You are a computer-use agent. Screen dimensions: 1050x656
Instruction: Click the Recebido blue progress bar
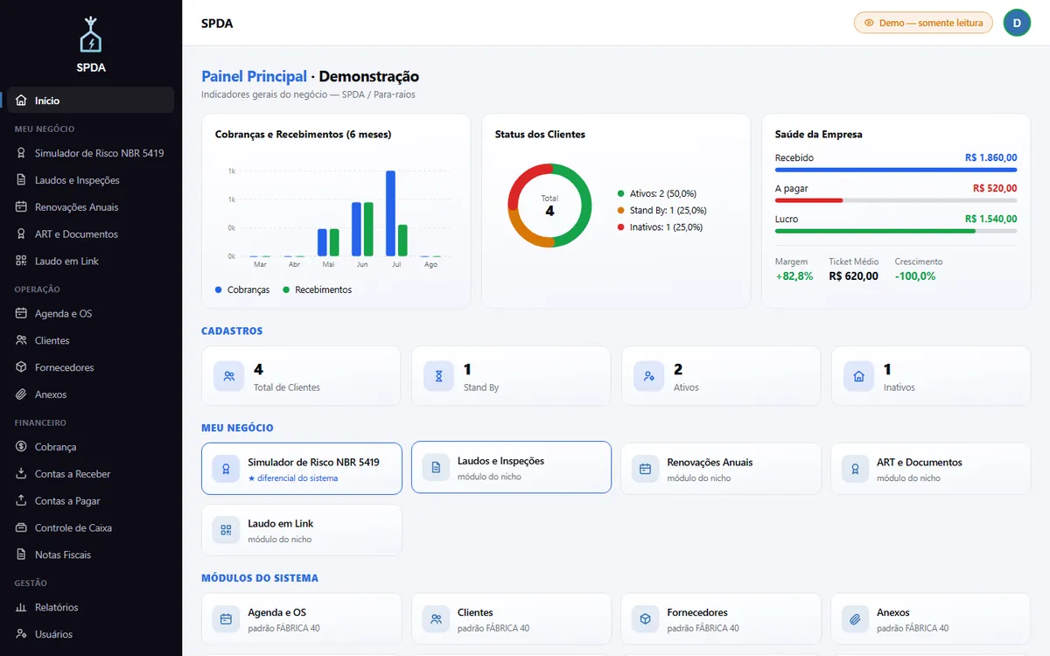pyautogui.click(x=896, y=170)
